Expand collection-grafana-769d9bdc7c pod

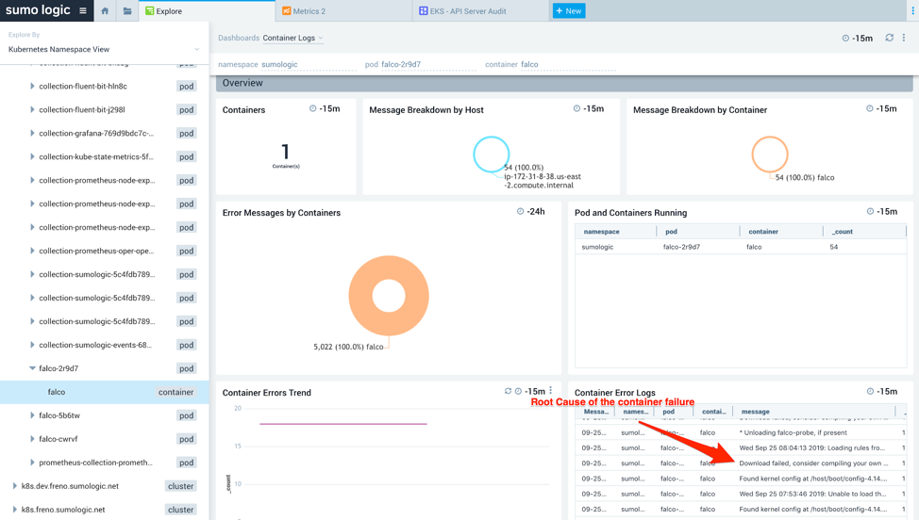[32, 133]
